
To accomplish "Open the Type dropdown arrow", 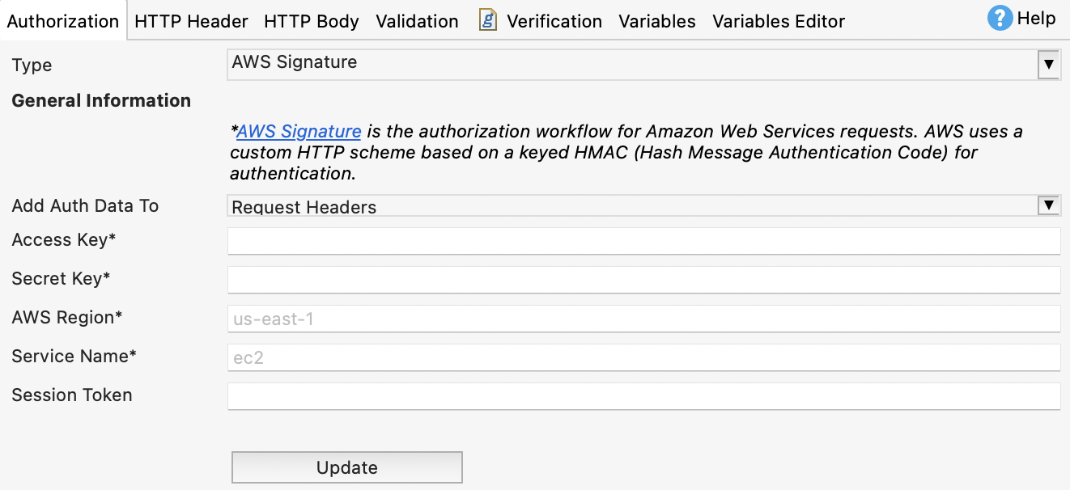I will [1048, 65].
